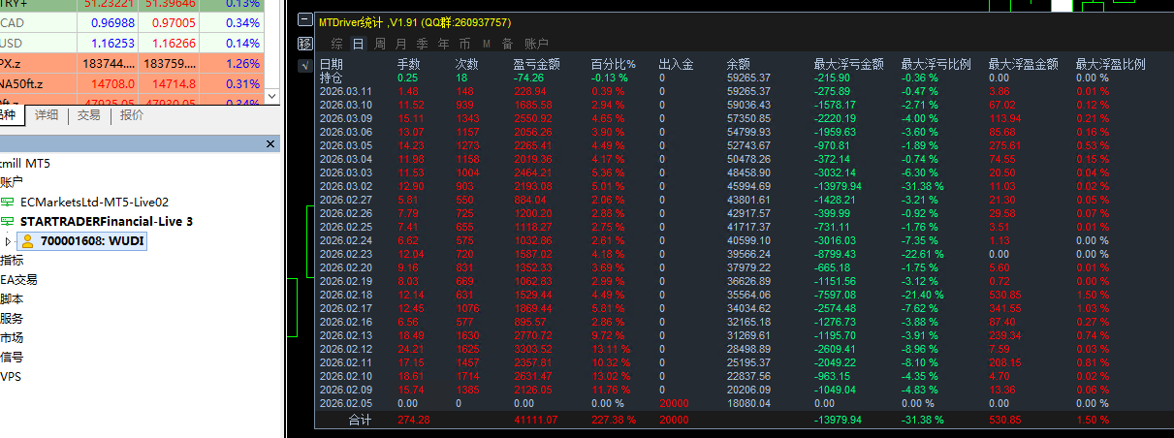Screen dimensions: 1174x438
Task: Click the STARTRADERFinancial-Live 3 server icon
Action: pyautogui.click(x=8, y=221)
